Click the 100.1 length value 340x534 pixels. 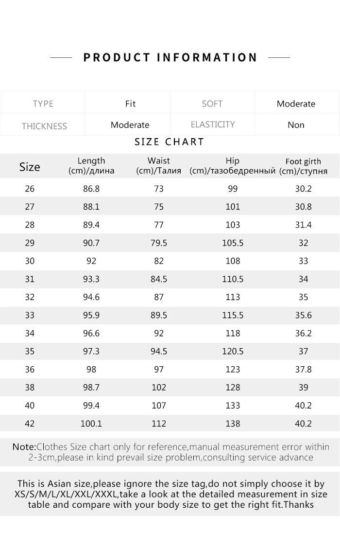pyautogui.click(x=91, y=424)
